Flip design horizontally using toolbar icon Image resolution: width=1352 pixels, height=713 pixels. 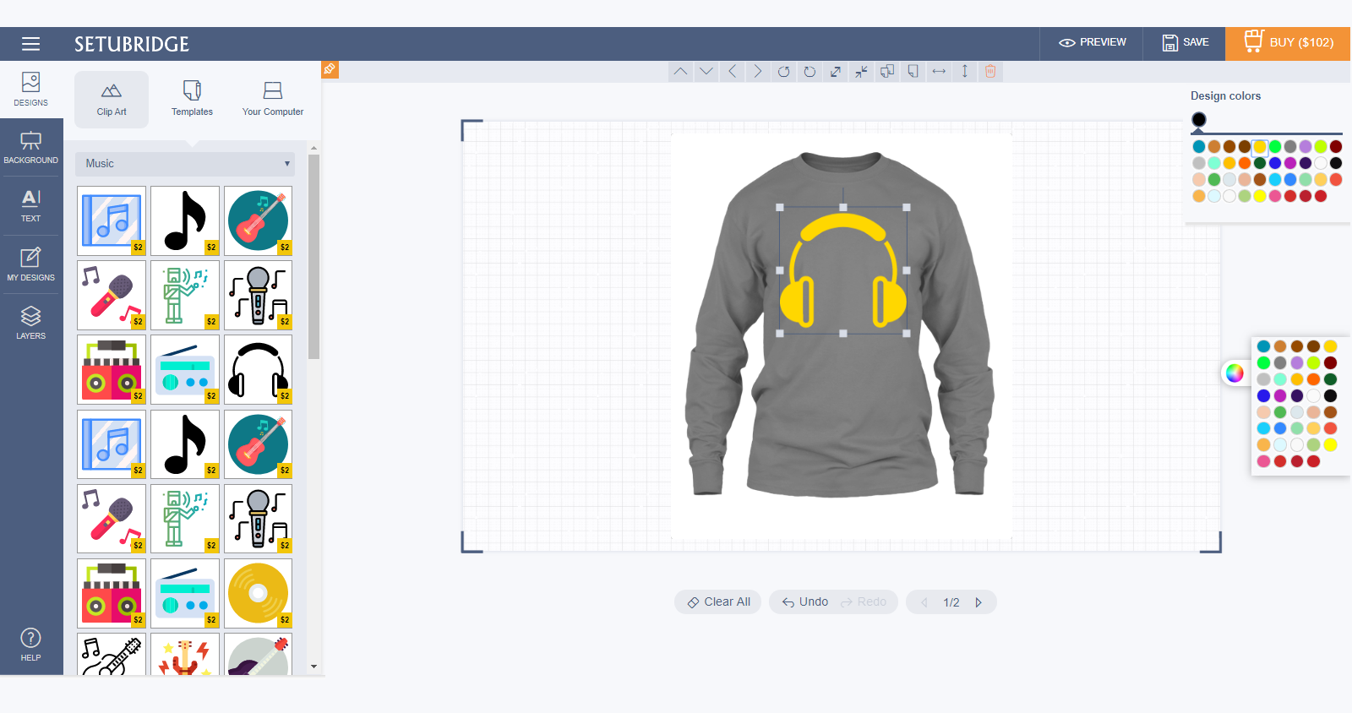[939, 72]
